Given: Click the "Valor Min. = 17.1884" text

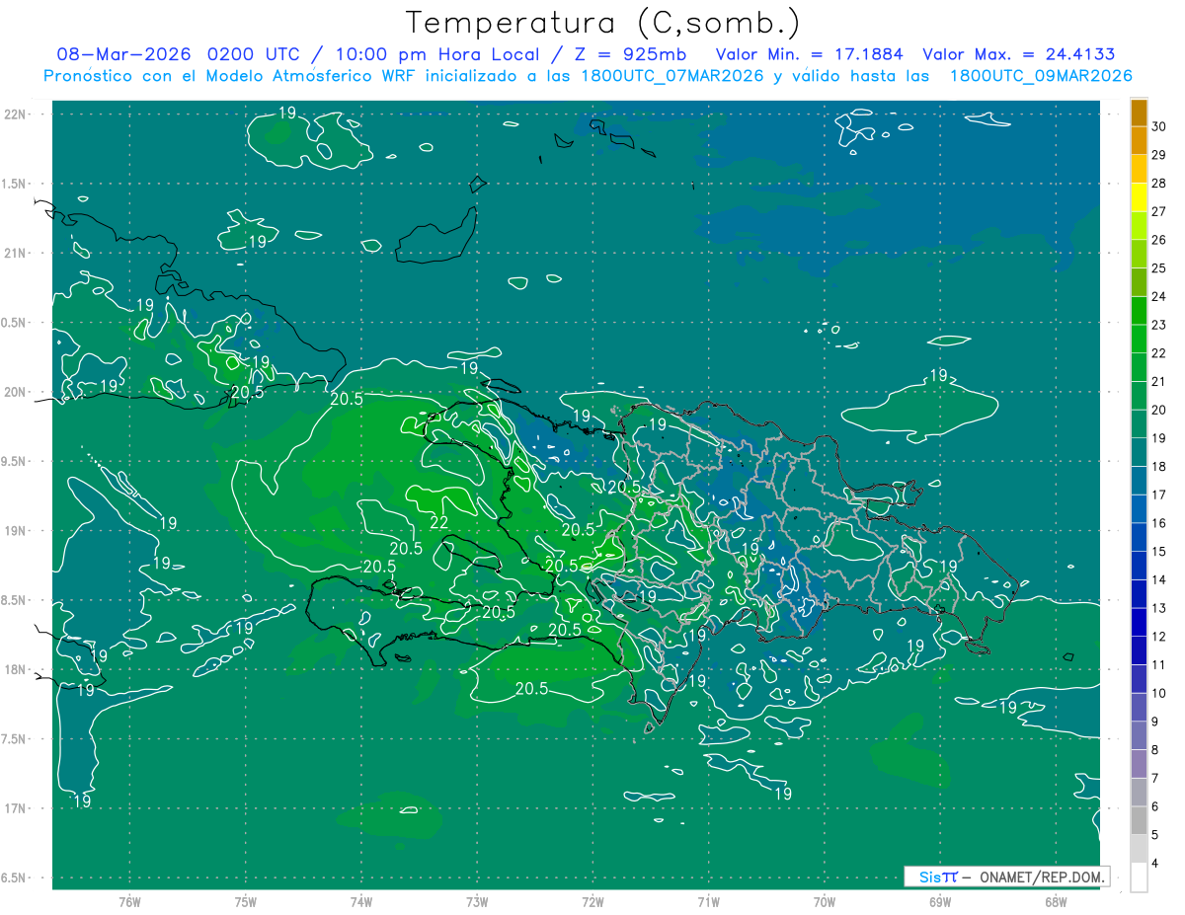Looking at the screenshot, I should (809, 54).
